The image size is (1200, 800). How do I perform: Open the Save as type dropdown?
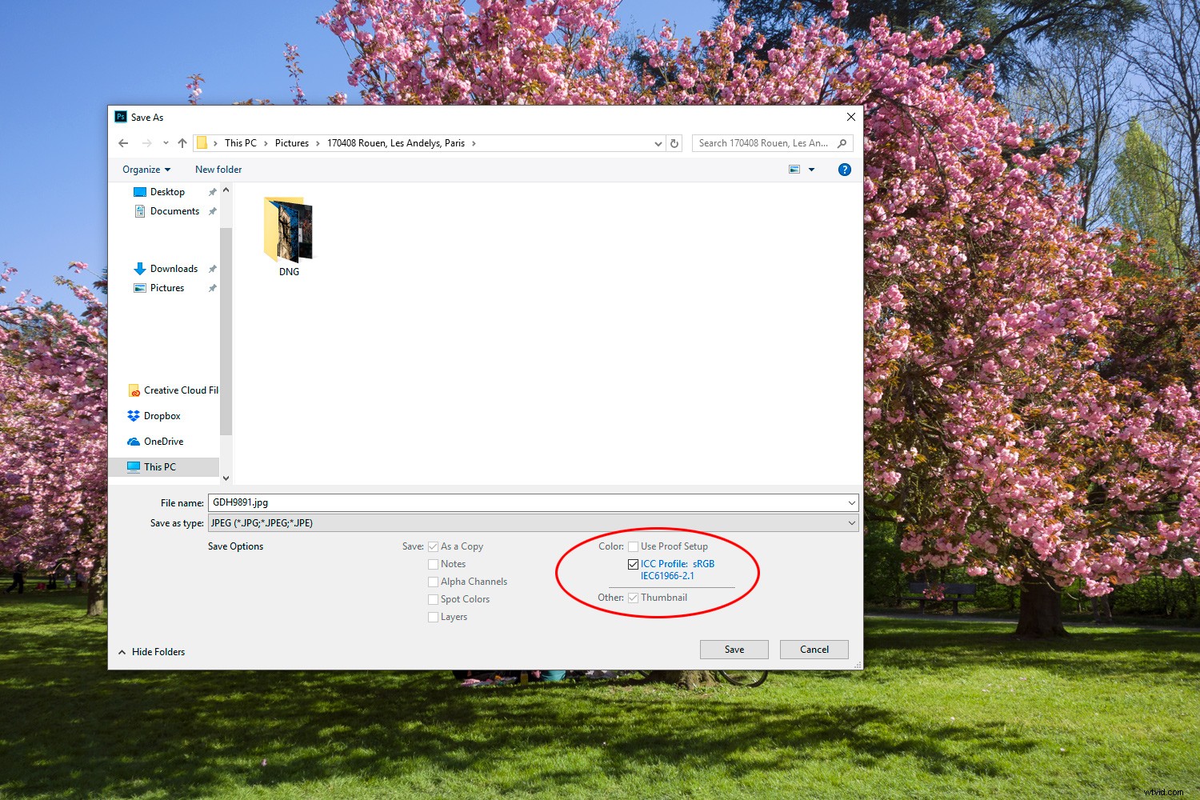tap(850, 522)
